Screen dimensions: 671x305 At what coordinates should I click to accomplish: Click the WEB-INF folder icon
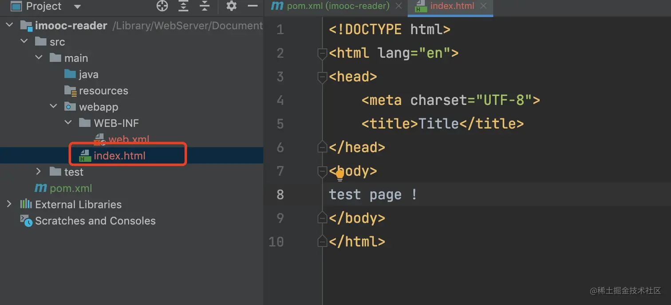click(x=85, y=123)
